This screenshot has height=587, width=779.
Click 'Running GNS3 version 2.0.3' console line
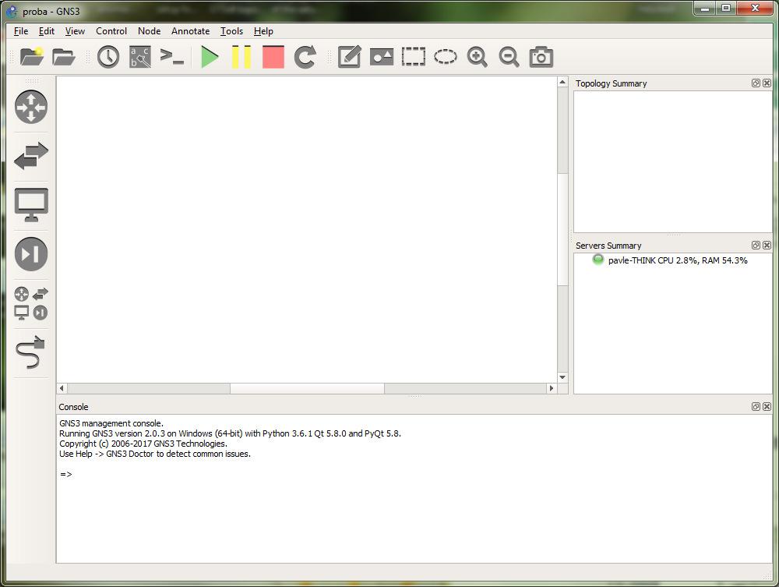click(x=230, y=433)
